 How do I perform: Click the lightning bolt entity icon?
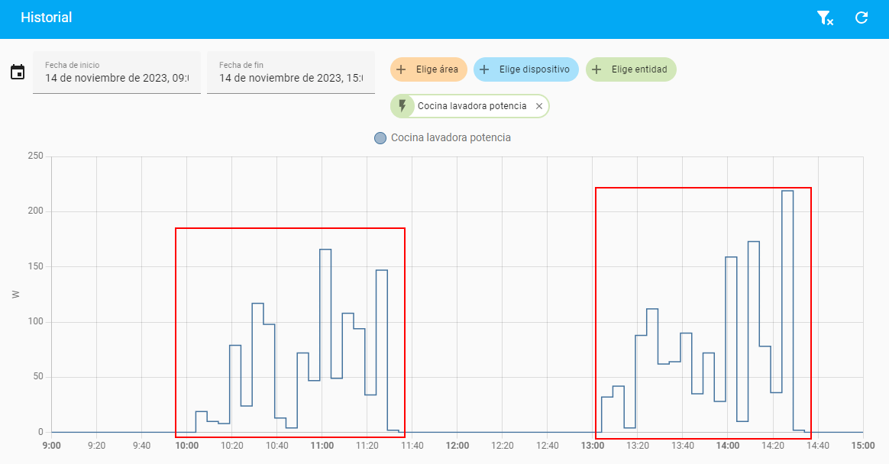402,106
